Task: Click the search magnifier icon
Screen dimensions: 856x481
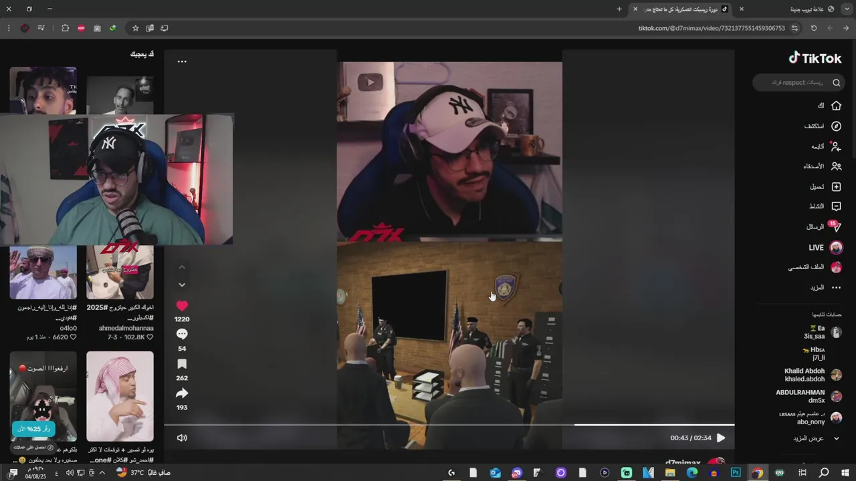Action: [x=836, y=82]
